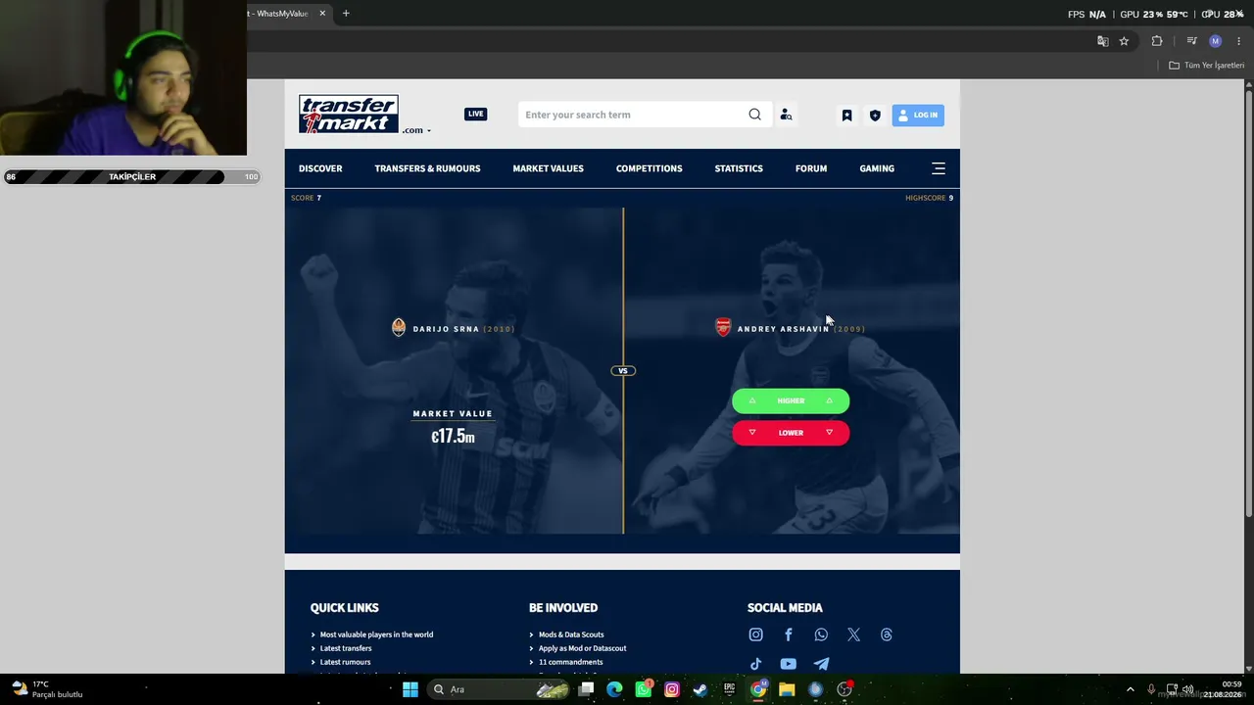Open the Windows Start menu
This screenshot has height=705, width=1254.
coord(410,689)
